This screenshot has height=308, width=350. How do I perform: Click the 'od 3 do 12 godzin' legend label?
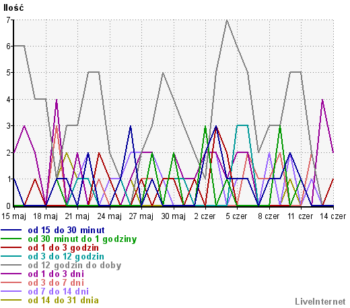(x=66, y=257)
